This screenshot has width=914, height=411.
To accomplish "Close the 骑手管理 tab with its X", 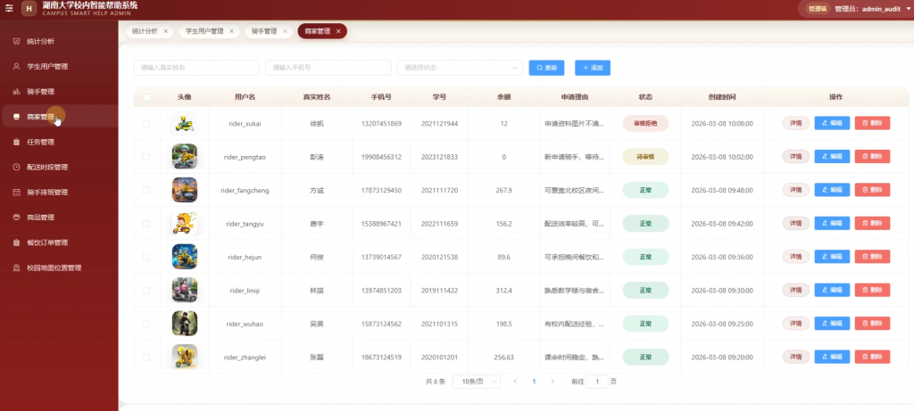I will click(285, 31).
